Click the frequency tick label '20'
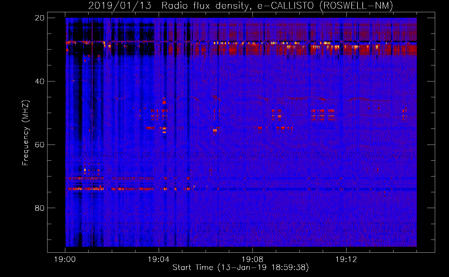449x277 pixels. [x=40, y=18]
